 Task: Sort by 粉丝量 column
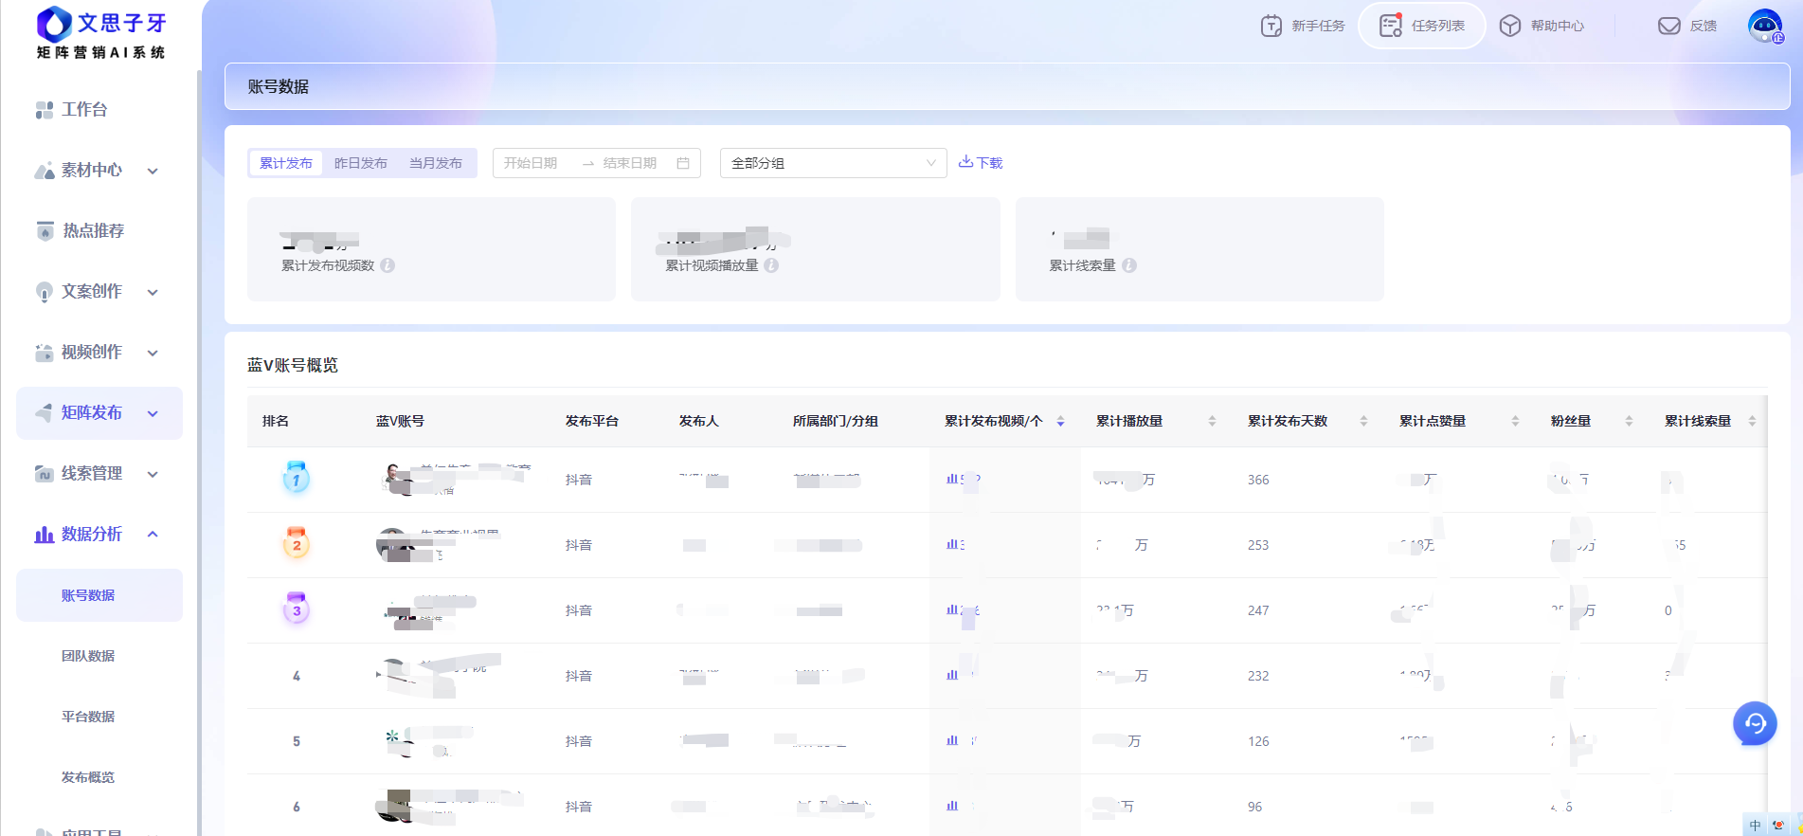pyautogui.click(x=1629, y=421)
